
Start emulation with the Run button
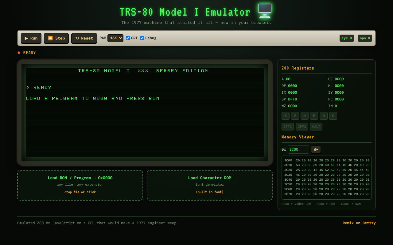tap(31, 38)
